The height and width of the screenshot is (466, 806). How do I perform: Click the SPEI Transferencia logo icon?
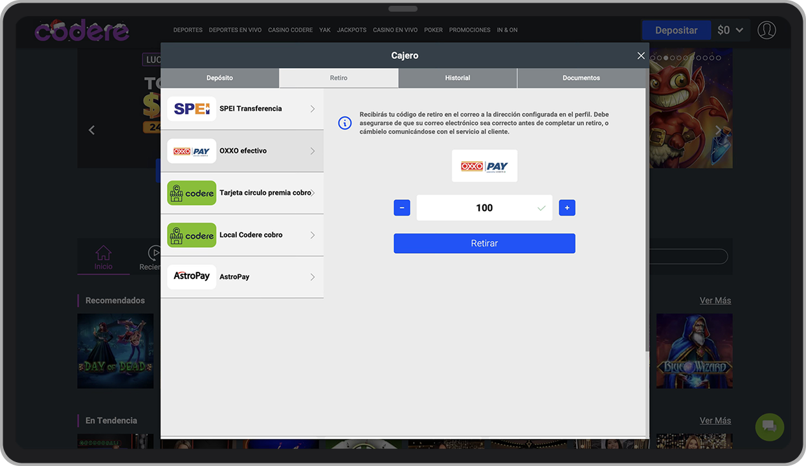click(192, 109)
